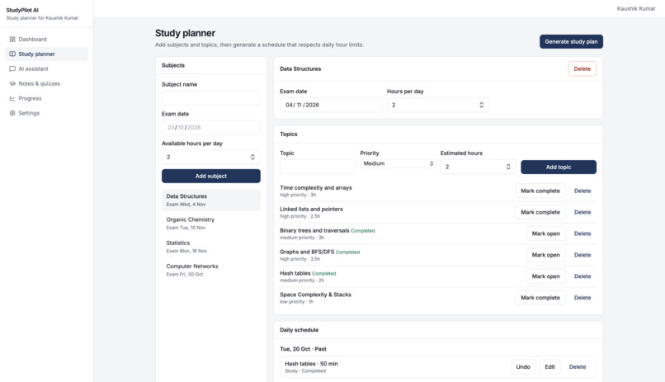Delete the Space Complexity & Stacks topic
665x382 pixels.
coord(582,298)
